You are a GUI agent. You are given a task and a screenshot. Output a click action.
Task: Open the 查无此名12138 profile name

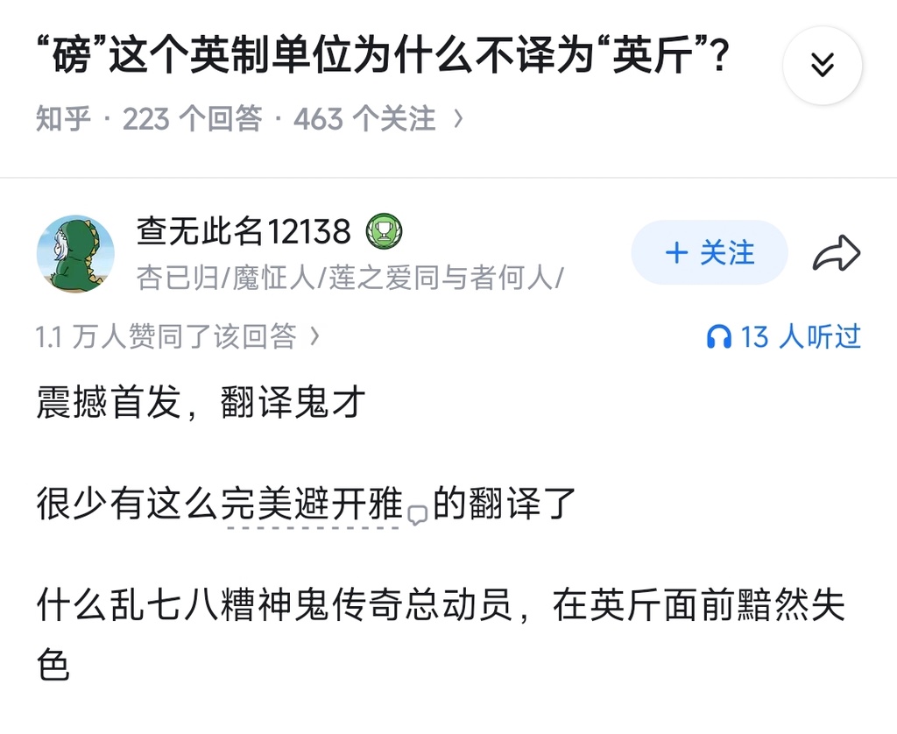[x=244, y=231]
